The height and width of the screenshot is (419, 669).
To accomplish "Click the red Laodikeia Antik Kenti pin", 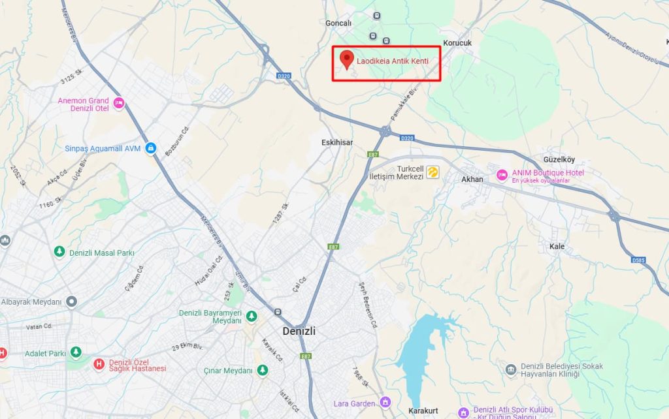I will point(347,59).
